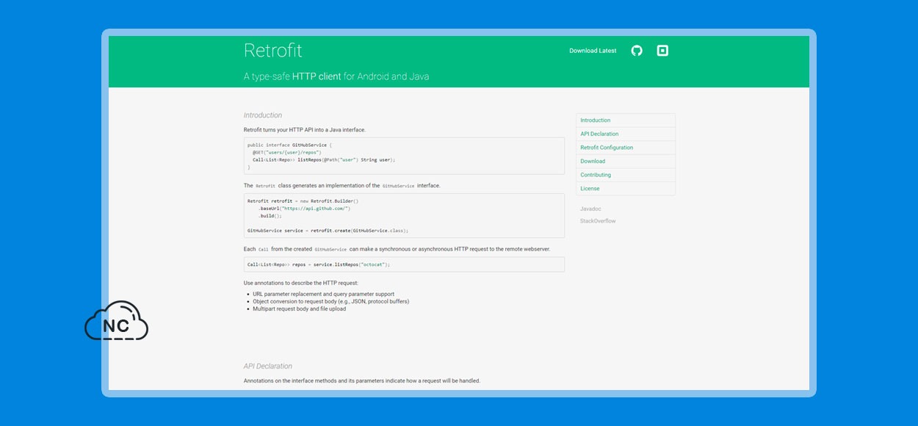Viewport: 918px width, 426px height.
Task: Select Download in the sidebar navigation
Action: (x=626, y=161)
